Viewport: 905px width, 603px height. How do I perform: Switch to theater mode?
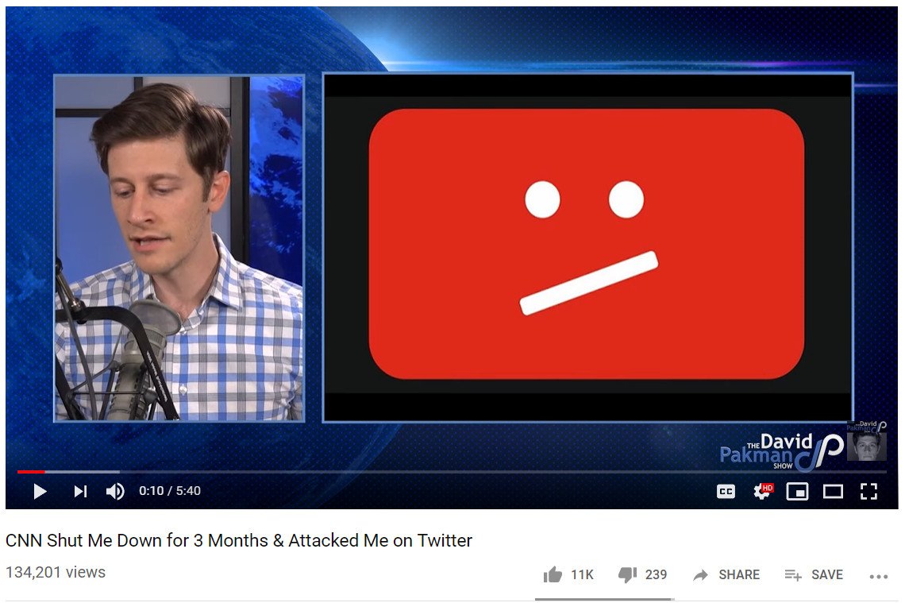coord(833,492)
